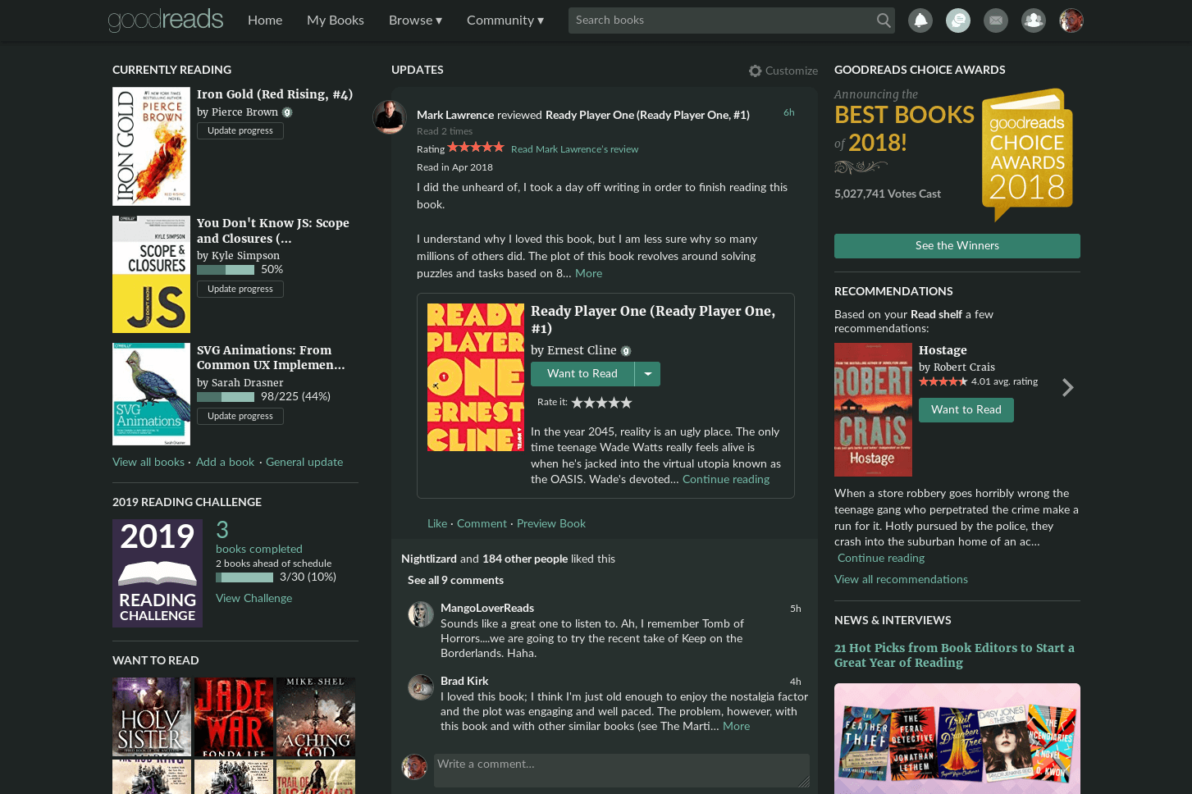Viewport: 1192px width, 794px height.
Task: Click the Comment link under the review
Action: point(482,524)
